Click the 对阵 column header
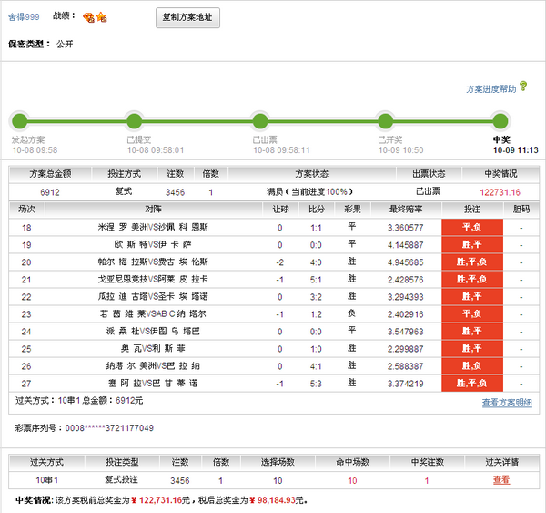The width and height of the screenshot is (546, 513). click(153, 210)
